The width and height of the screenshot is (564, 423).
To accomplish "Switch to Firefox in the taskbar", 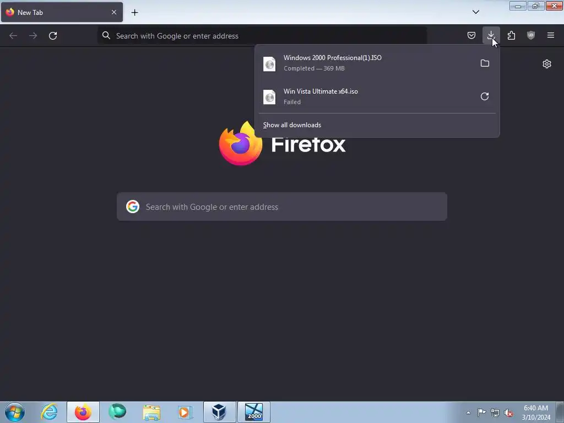I will tap(83, 412).
